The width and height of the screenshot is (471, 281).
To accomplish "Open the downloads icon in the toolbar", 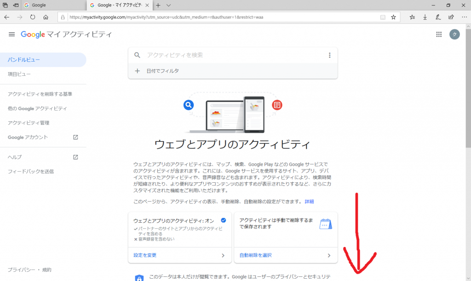I will [425, 17].
